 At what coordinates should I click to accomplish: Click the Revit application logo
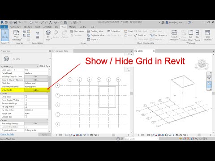(x=2, y=22)
